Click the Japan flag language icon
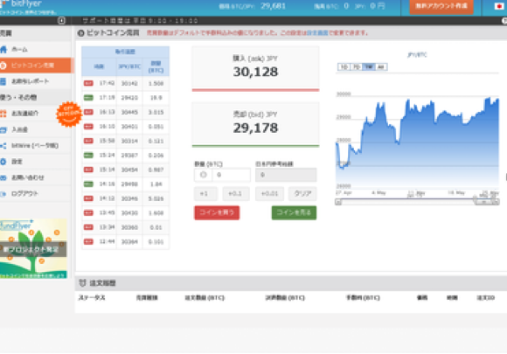507x354 pixels. tap(499, 6)
